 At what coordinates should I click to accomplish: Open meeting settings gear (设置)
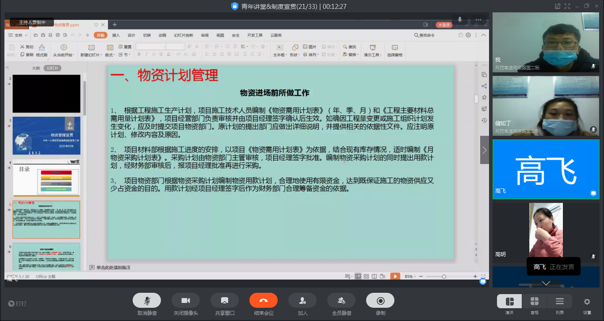[x=587, y=302]
